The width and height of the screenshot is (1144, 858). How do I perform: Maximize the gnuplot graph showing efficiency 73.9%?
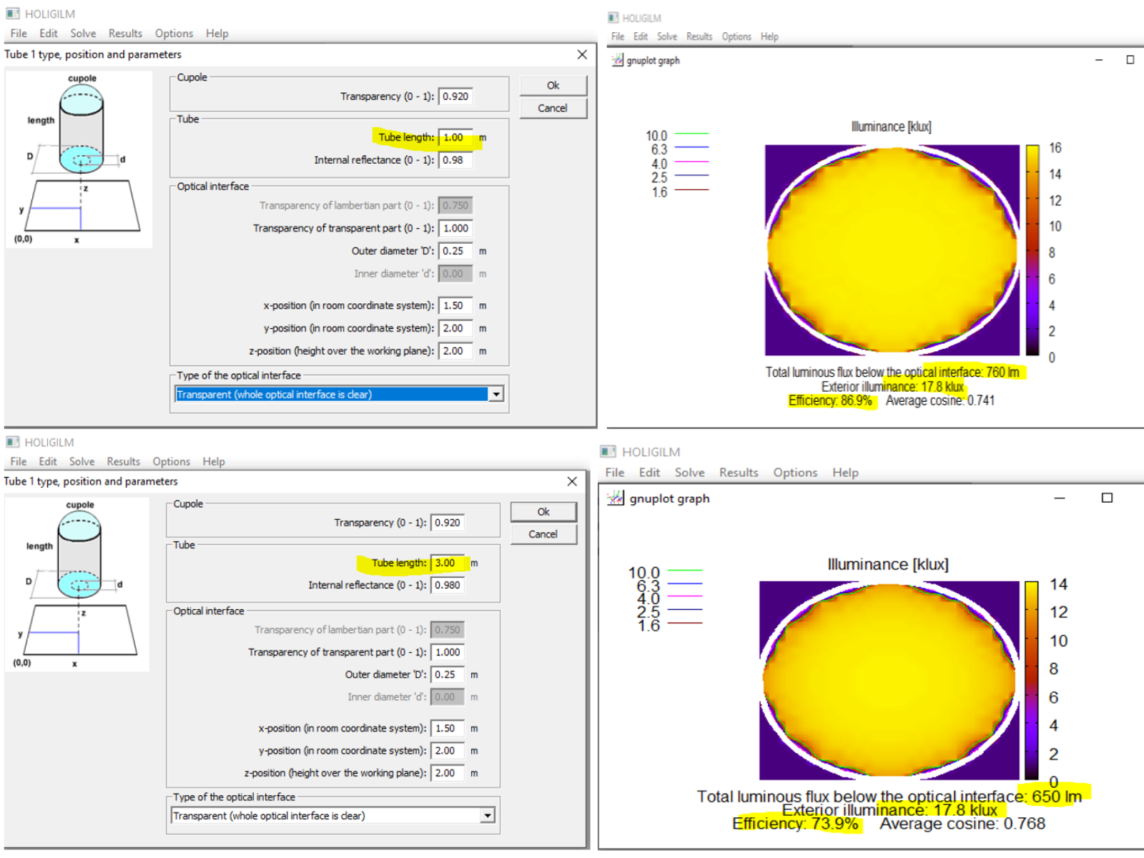[1107, 498]
